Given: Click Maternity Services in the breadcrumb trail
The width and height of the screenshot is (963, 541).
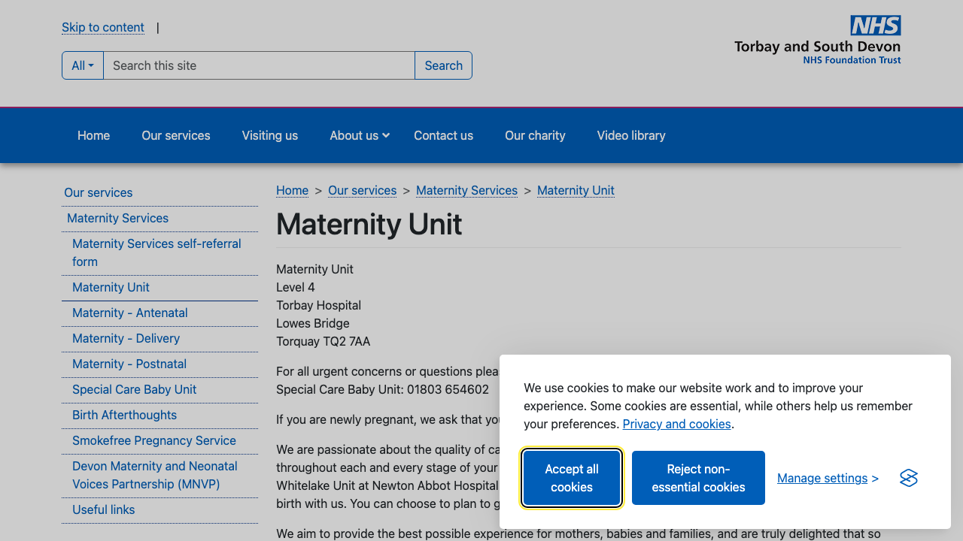Looking at the screenshot, I should [x=466, y=190].
